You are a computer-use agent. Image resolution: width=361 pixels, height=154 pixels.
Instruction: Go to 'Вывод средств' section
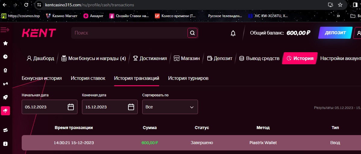pos(259,58)
